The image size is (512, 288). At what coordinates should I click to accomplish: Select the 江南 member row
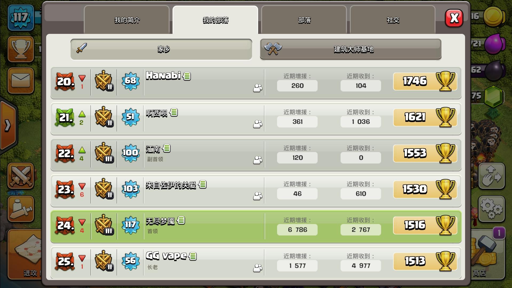coord(256,154)
